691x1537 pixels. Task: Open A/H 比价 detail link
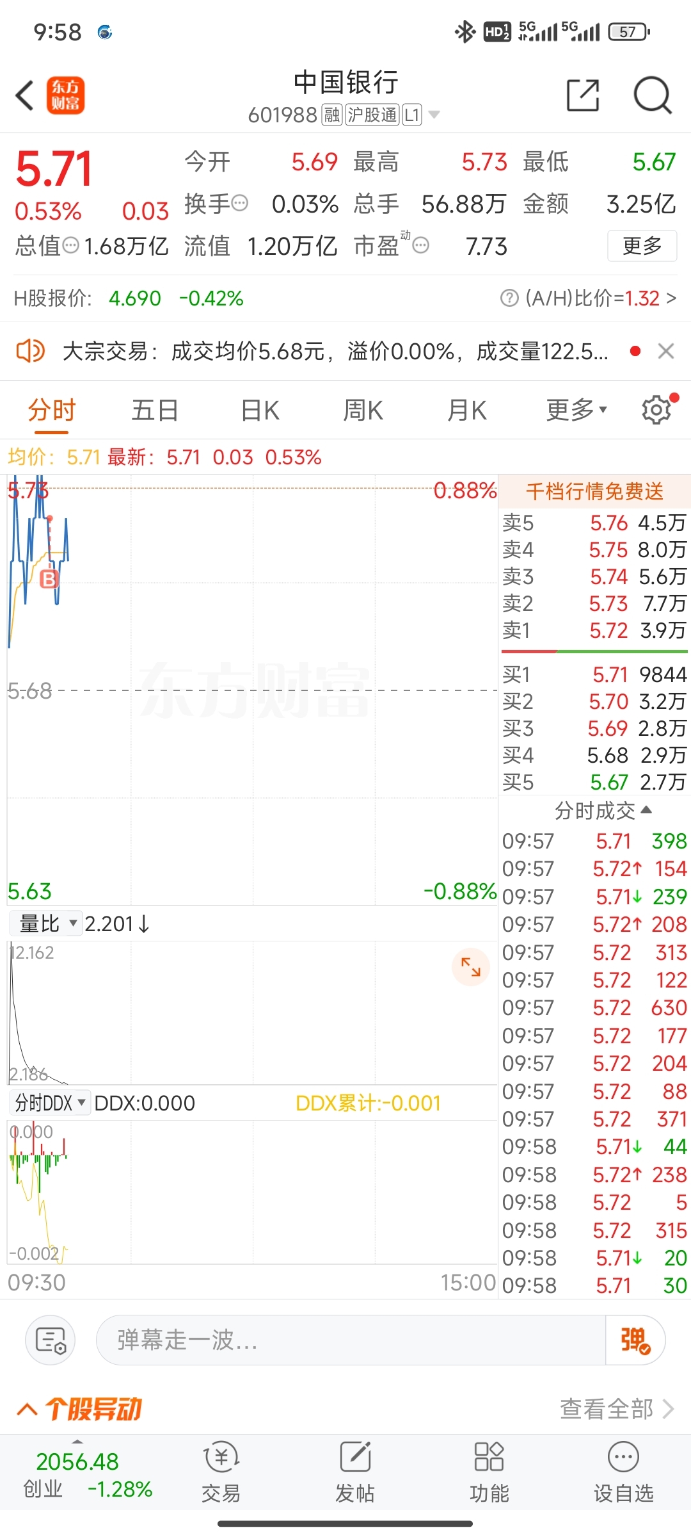(600, 298)
